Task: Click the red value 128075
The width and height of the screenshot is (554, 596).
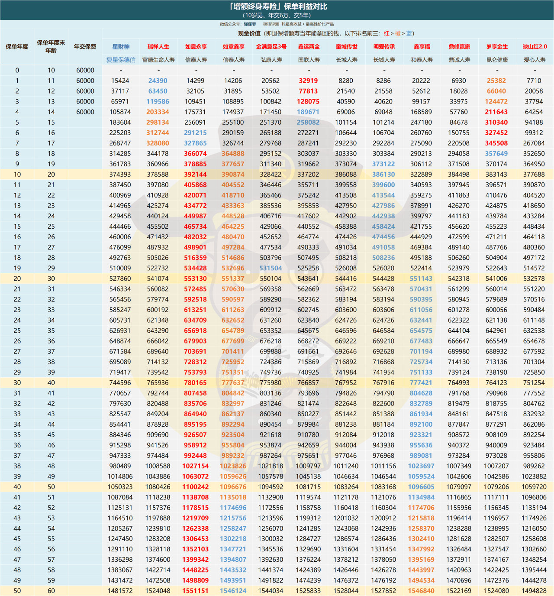Action: (308, 101)
